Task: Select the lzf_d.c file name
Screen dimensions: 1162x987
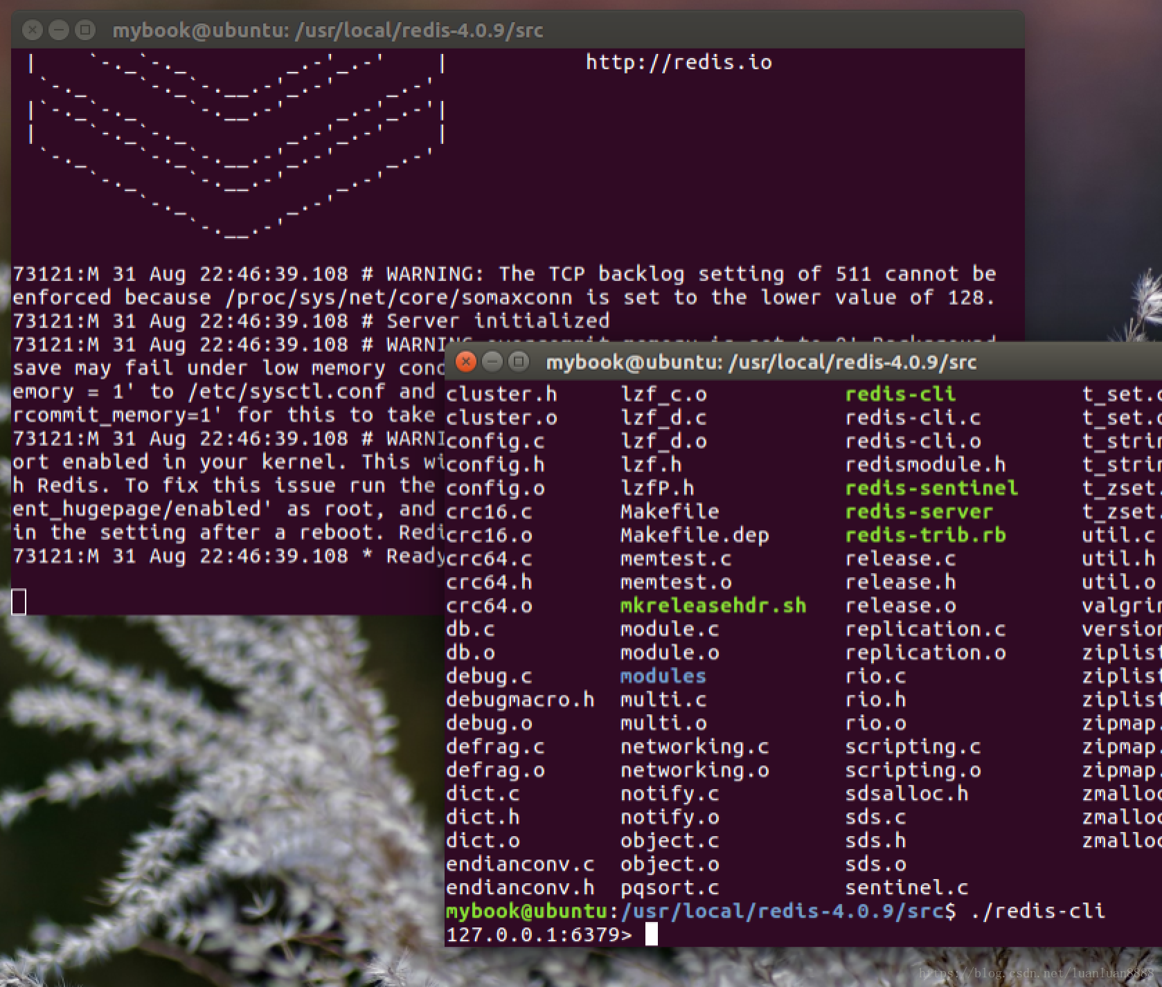Action: click(663, 417)
